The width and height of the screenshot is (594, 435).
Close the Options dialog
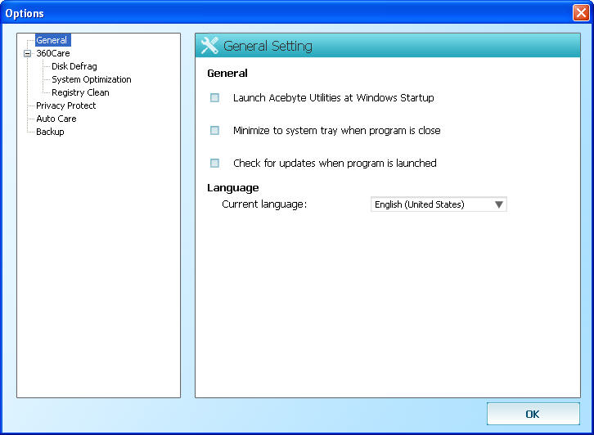(581, 13)
